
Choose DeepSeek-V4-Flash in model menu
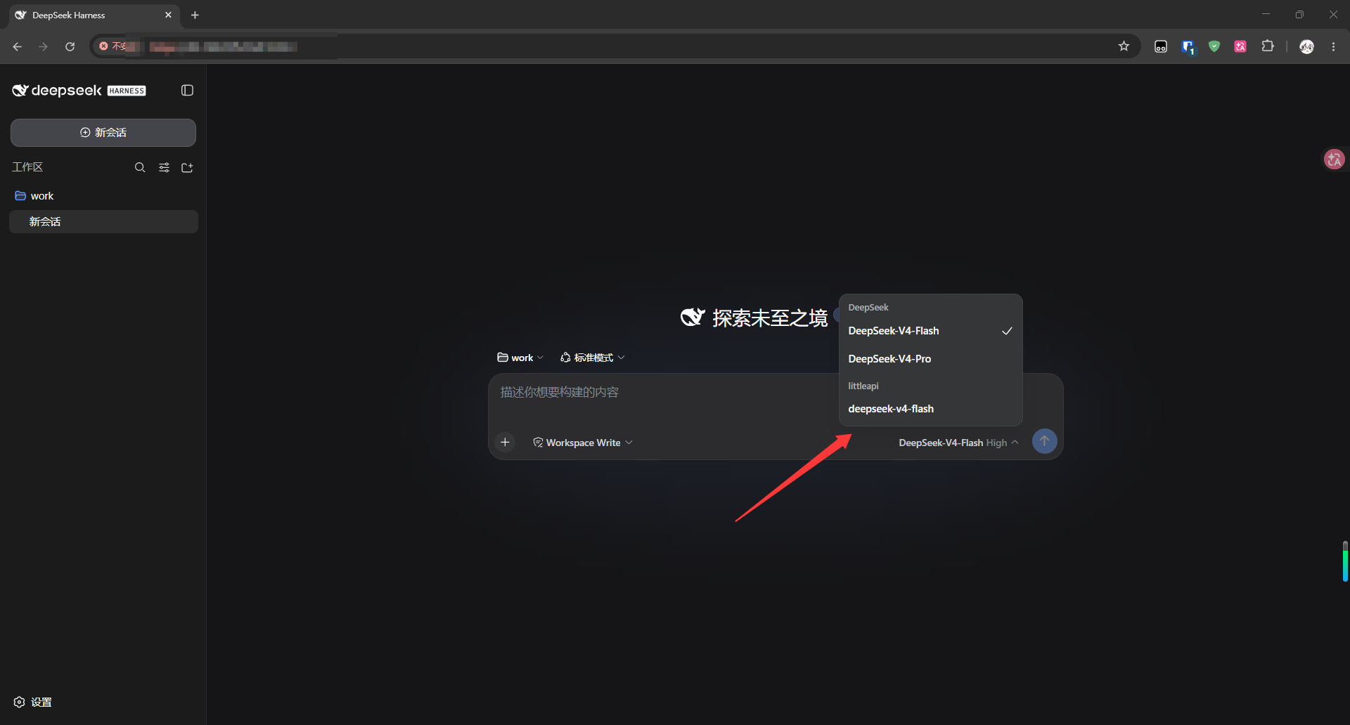930,331
